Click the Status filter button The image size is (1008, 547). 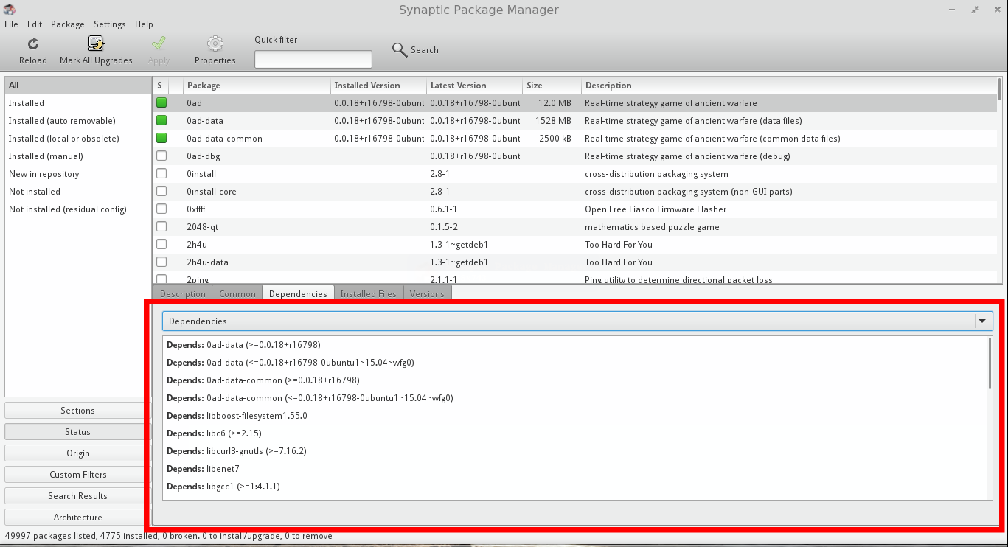77,432
